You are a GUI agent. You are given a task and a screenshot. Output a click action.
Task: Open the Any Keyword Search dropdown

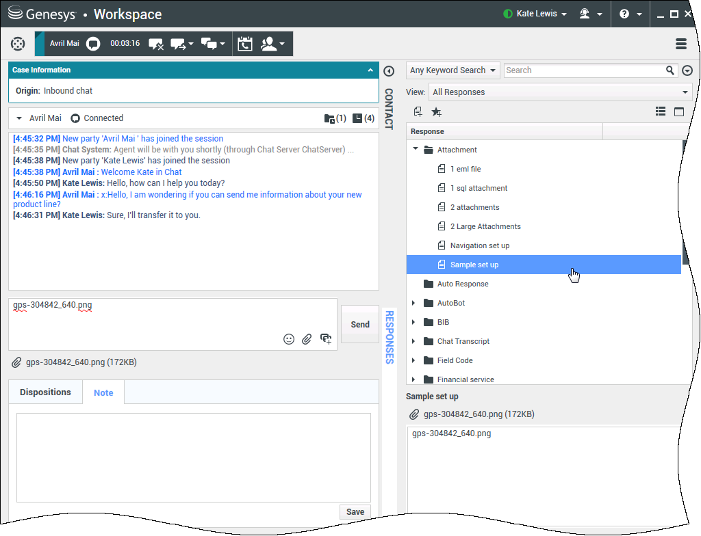pos(453,70)
